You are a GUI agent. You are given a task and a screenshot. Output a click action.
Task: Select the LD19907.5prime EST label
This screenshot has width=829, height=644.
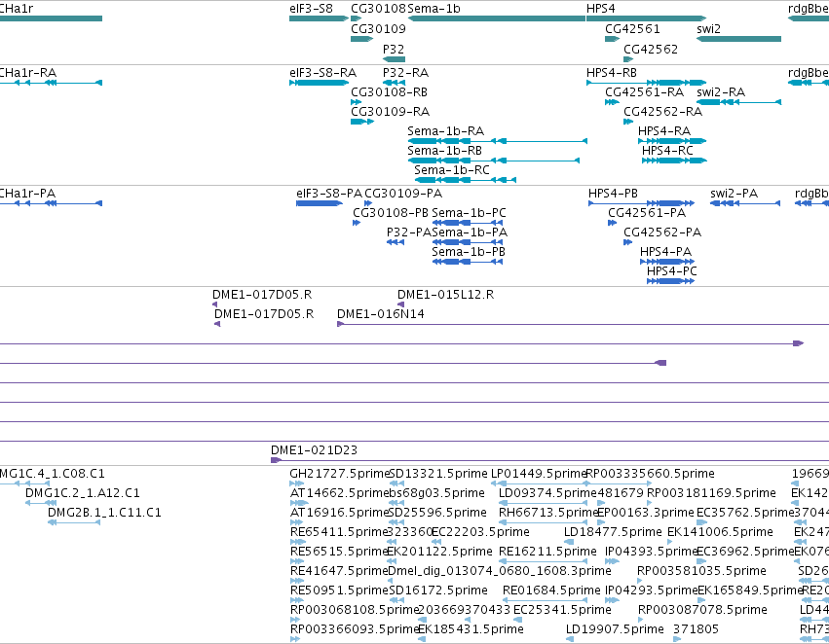click(615, 629)
